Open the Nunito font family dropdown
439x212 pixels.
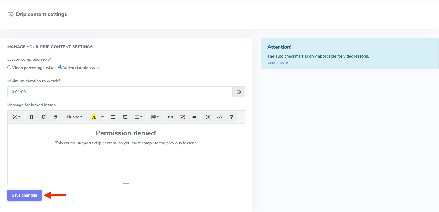coord(75,117)
